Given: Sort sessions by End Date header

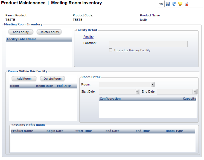Looking at the screenshot, I should [112, 131].
